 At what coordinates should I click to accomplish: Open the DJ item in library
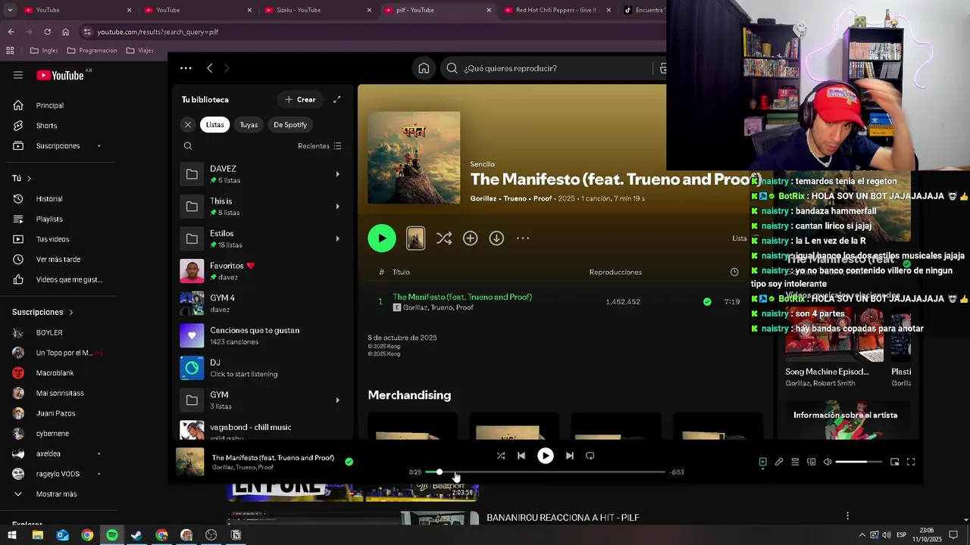[x=262, y=368]
